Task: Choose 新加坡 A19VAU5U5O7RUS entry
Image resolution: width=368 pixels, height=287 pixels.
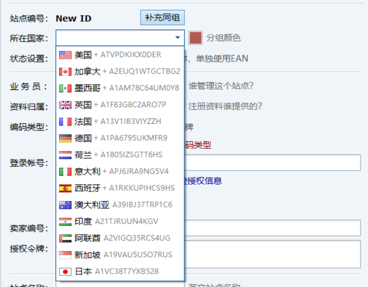Action: tap(123, 255)
